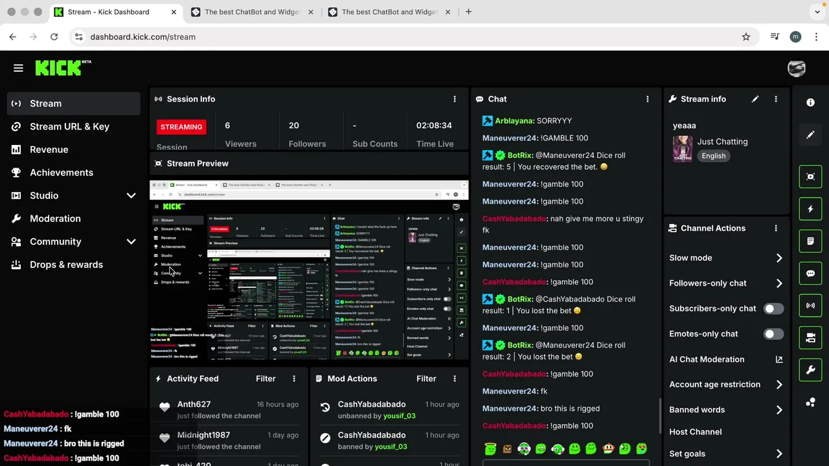Open Activity Feed three-dot menu
The width and height of the screenshot is (829, 466).
[x=294, y=379]
